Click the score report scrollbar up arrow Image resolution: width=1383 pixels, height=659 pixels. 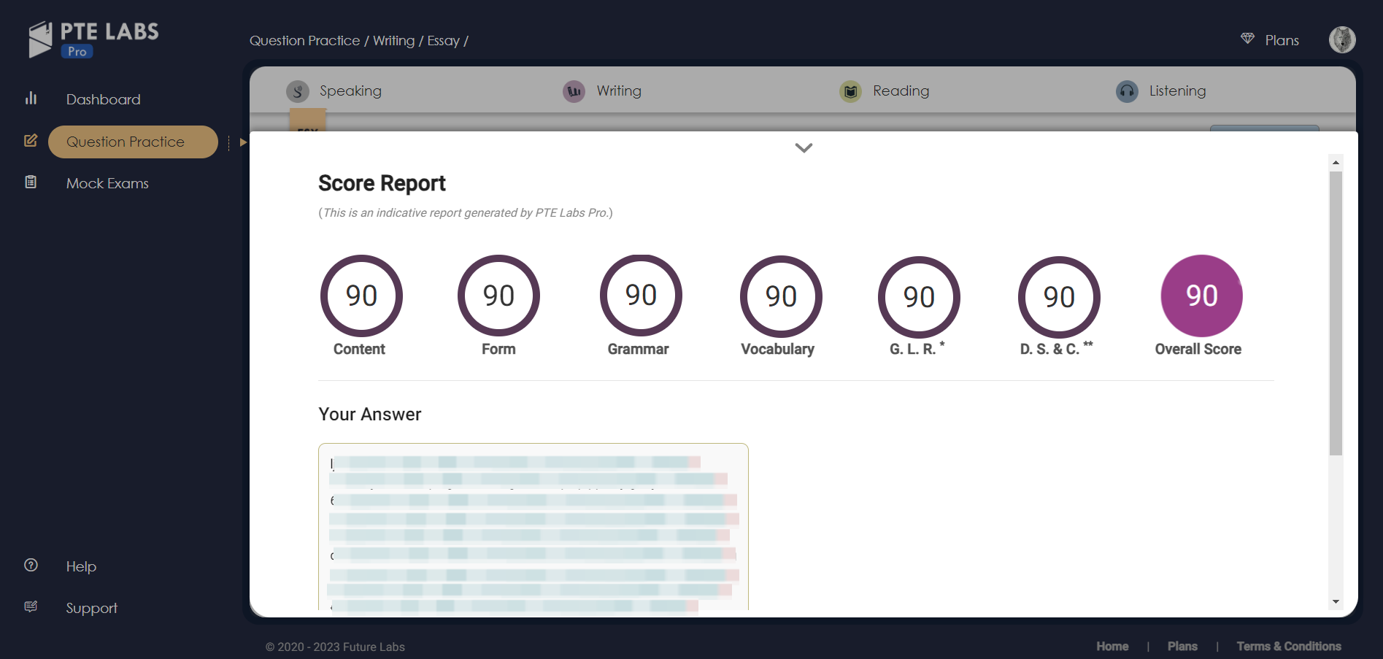(x=1336, y=163)
